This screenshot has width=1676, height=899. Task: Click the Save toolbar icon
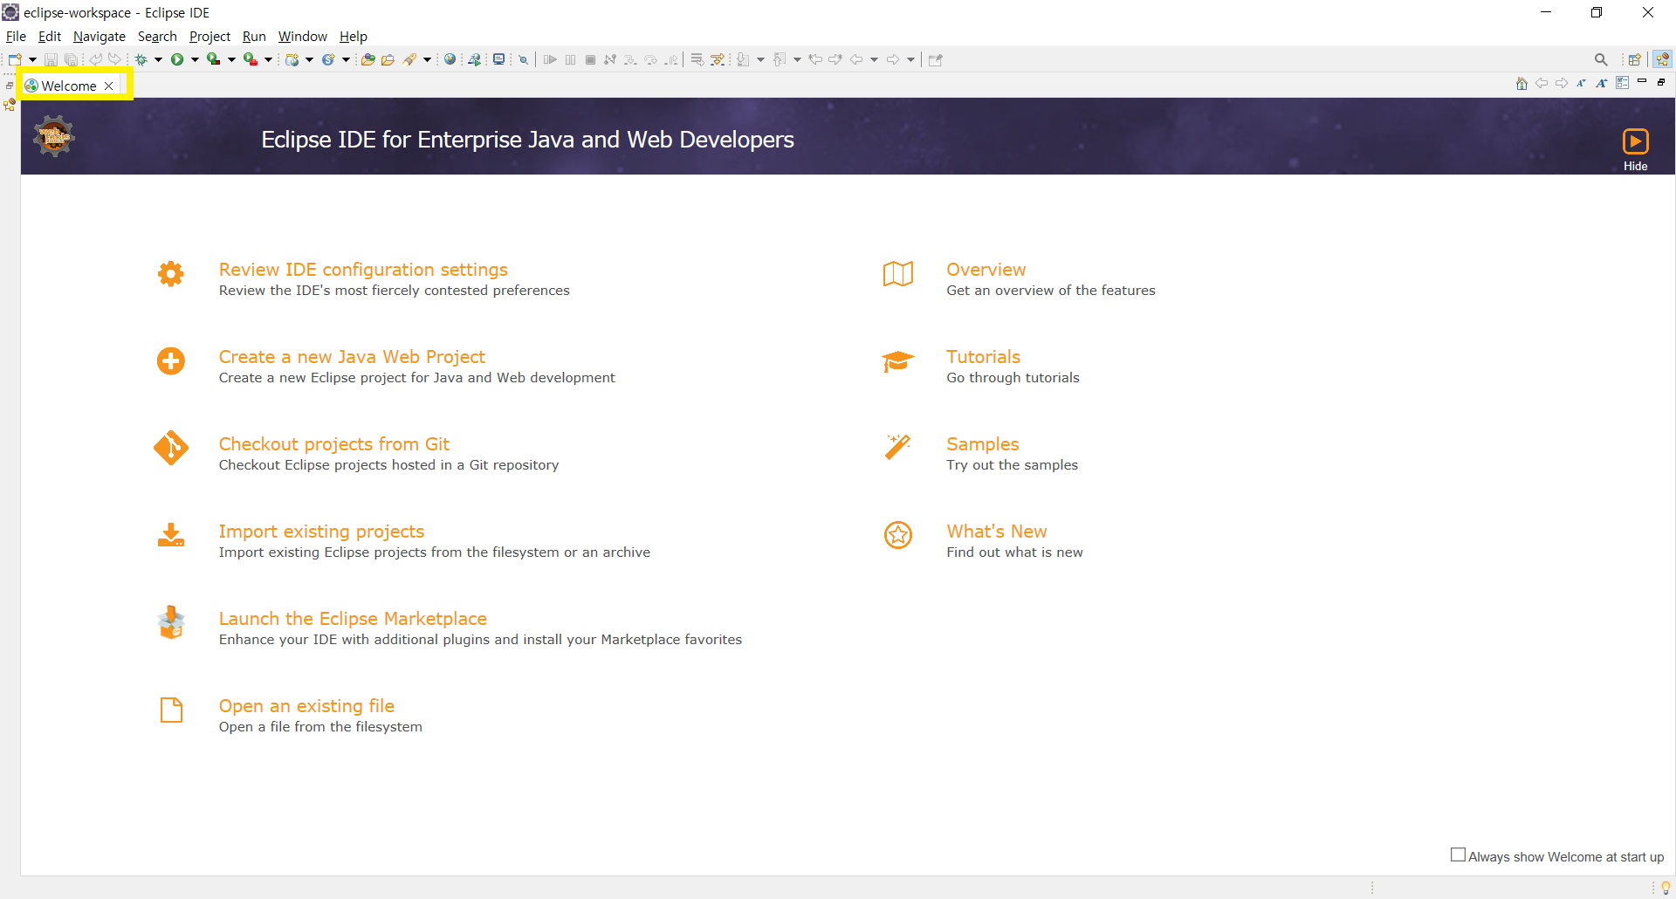pos(51,59)
